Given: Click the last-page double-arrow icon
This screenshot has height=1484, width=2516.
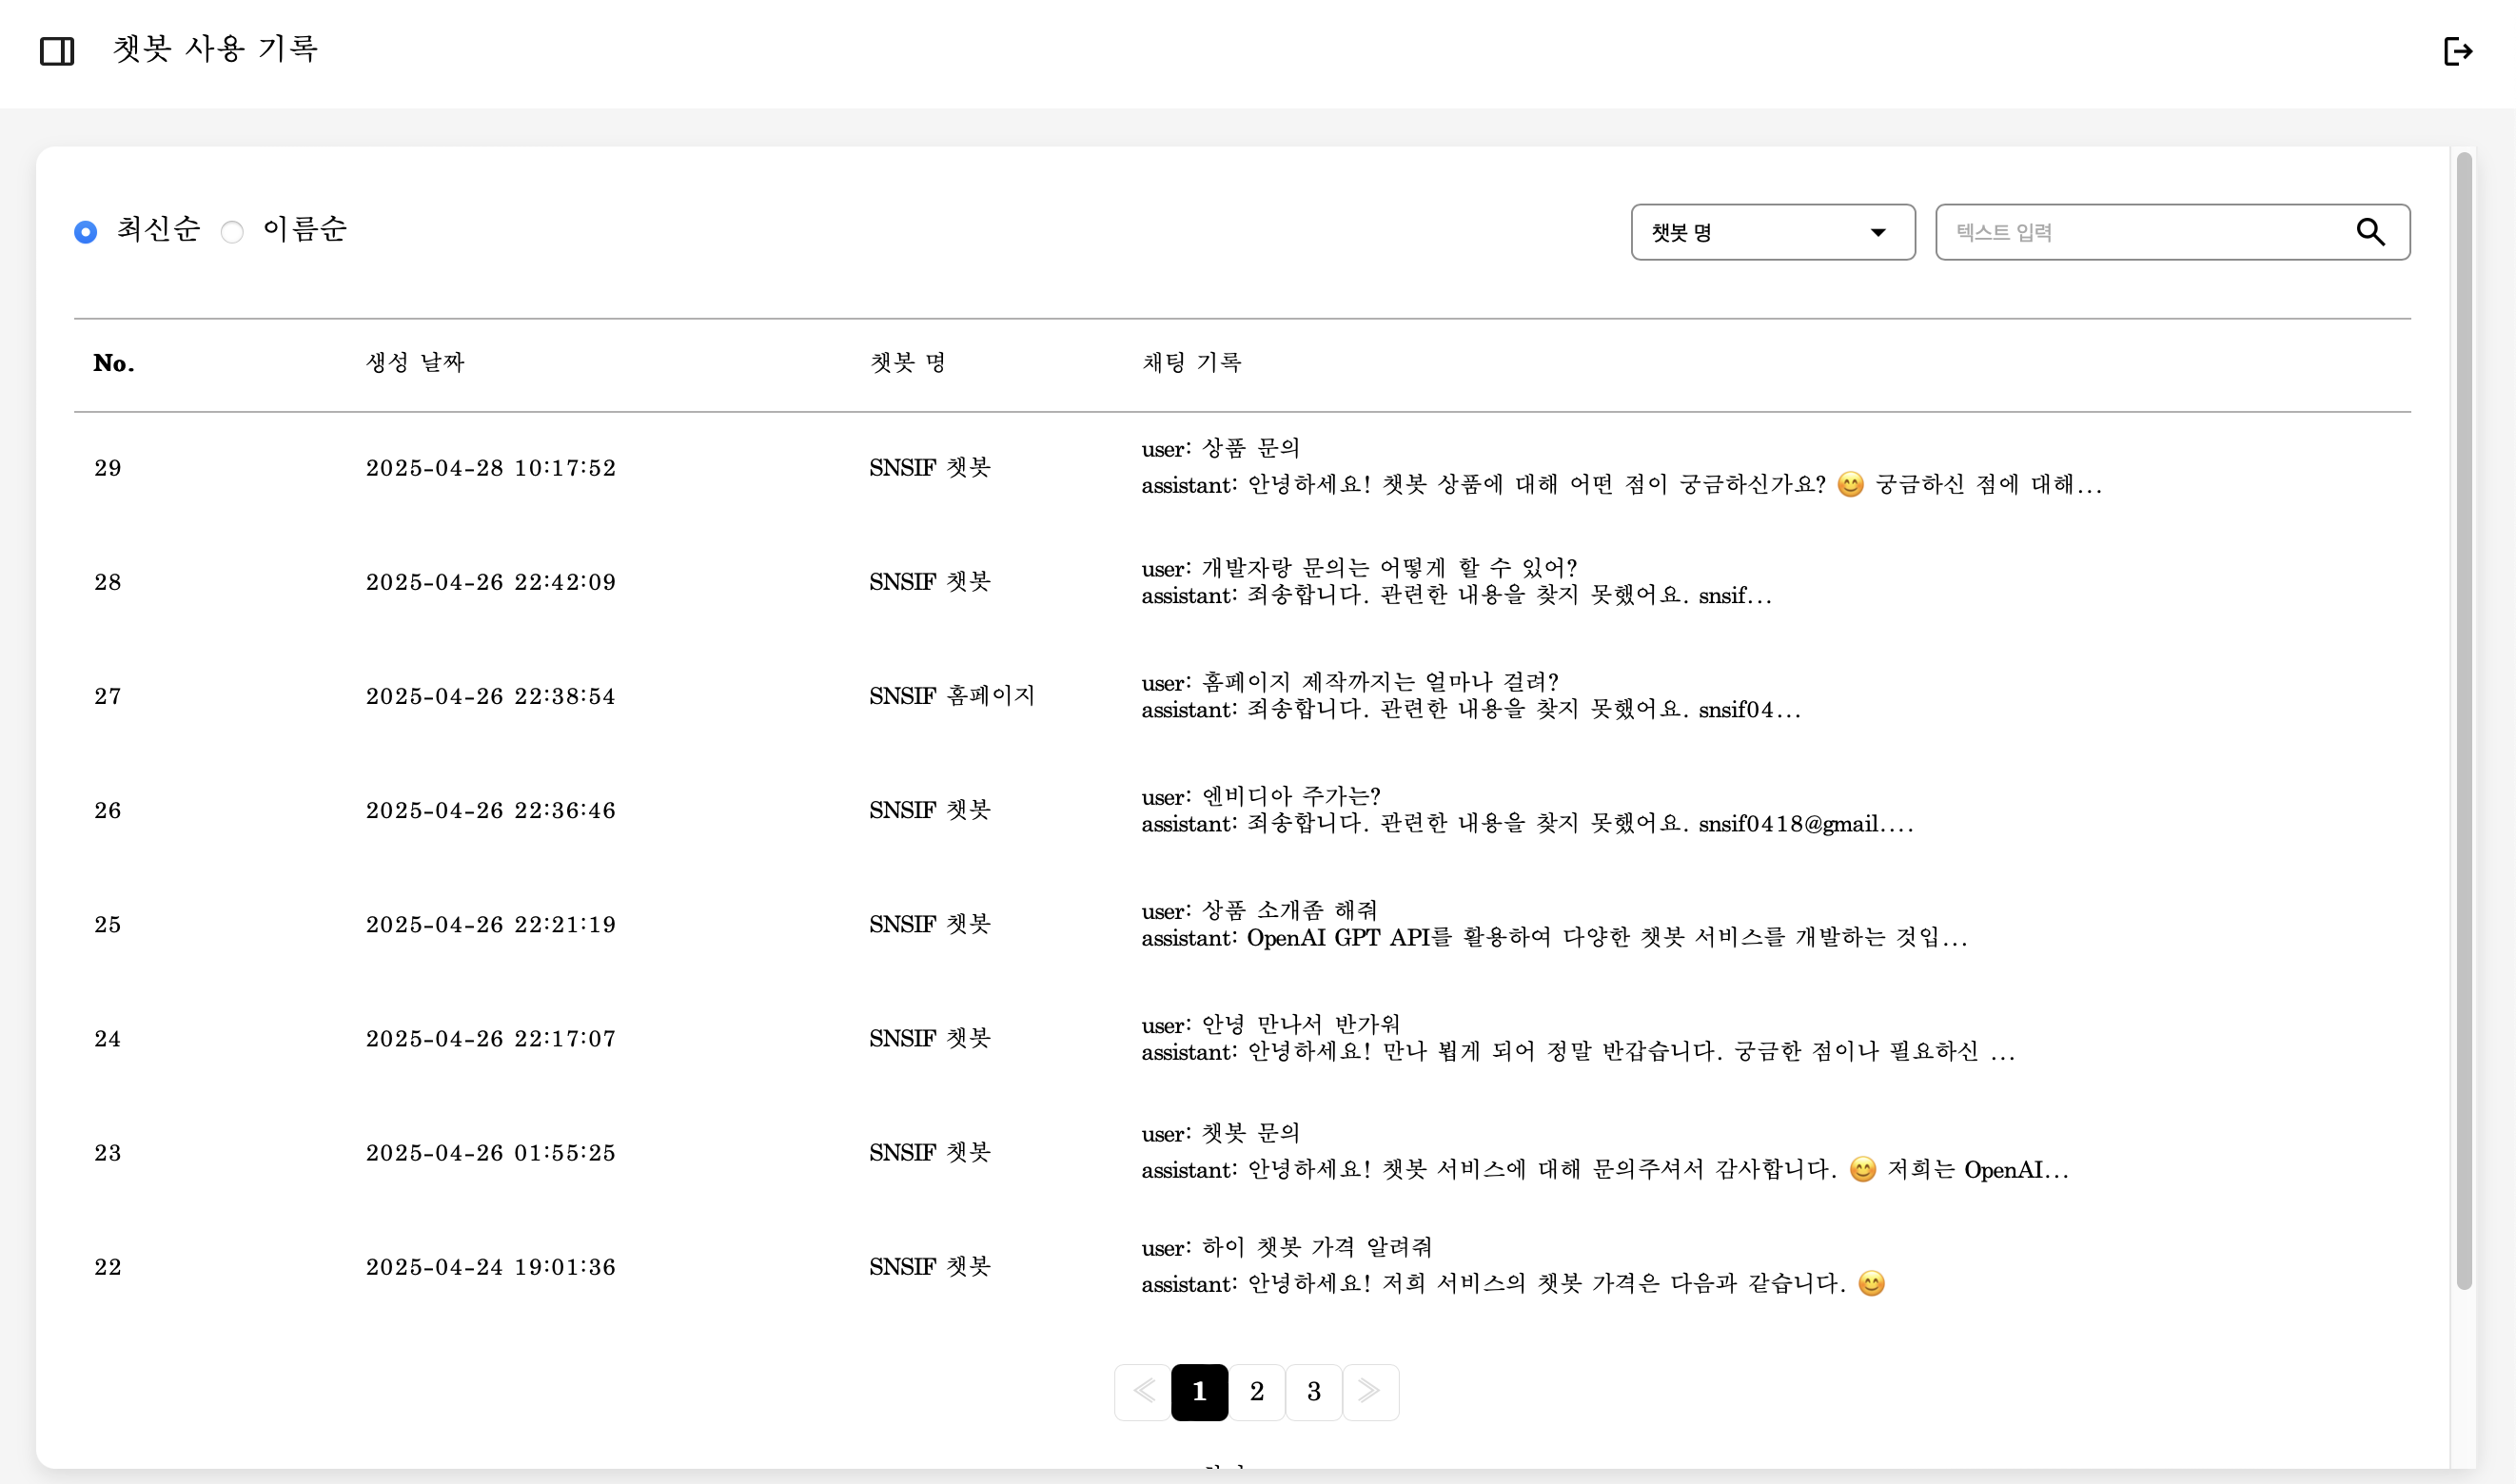Looking at the screenshot, I should 1370,1391.
